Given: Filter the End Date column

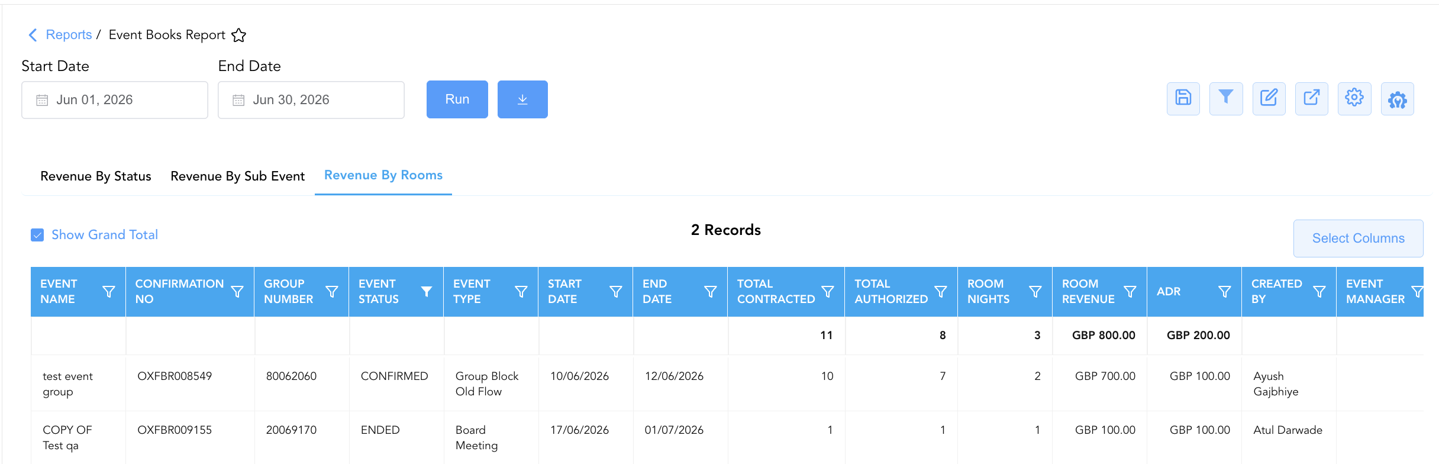Looking at the screenshot, I should (711, 292).
